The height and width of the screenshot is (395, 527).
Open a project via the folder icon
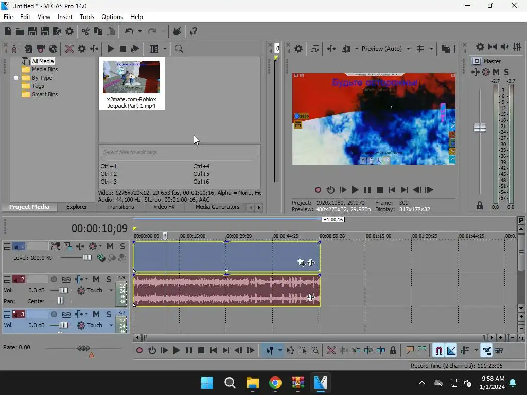click(20, 31)
